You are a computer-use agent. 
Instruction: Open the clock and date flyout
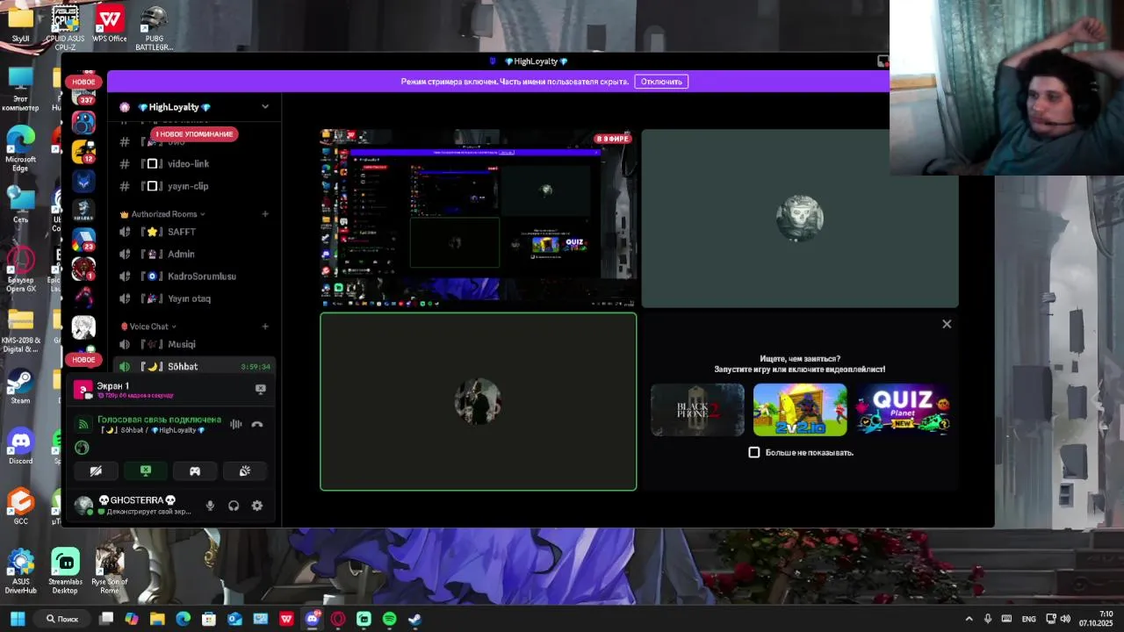(x=1096, y=619)
